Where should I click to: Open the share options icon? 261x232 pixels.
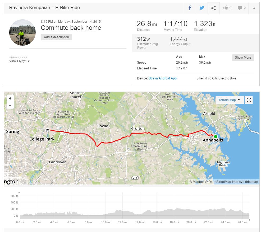pos(213,8)
